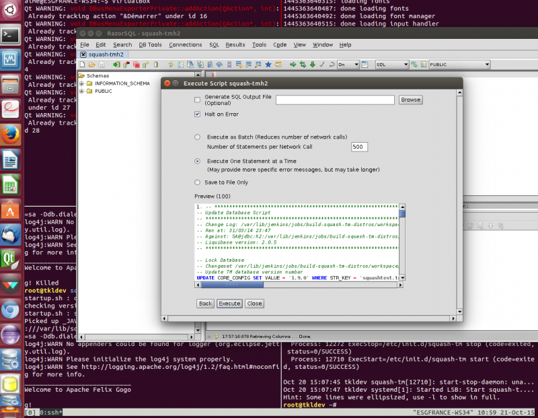Open Ubuntu Software Center in the launcher
Screen dimensions: 538x418
click(x=10, y=210)
